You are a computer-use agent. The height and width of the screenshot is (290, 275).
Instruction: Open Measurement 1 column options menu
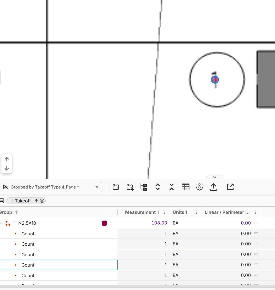point(164,212)
